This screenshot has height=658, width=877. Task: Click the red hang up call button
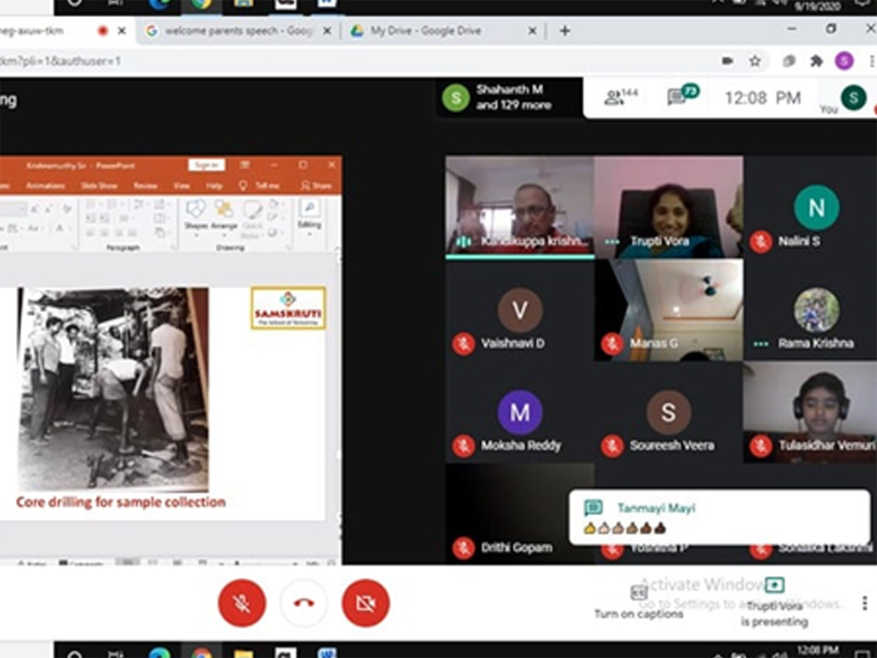303,603
